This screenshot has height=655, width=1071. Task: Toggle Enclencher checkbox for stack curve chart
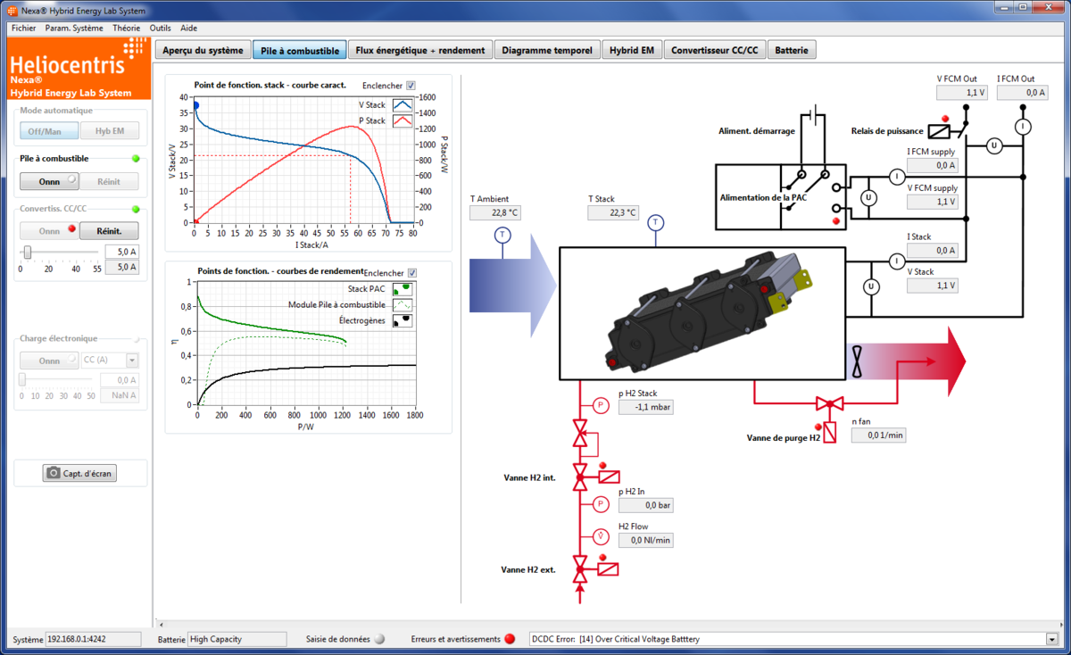tap(411, 86)
